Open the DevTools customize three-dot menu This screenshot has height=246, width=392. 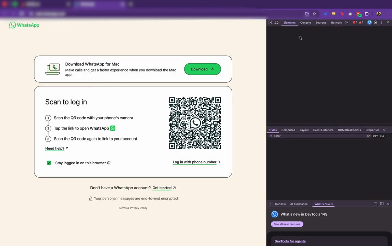382,22
